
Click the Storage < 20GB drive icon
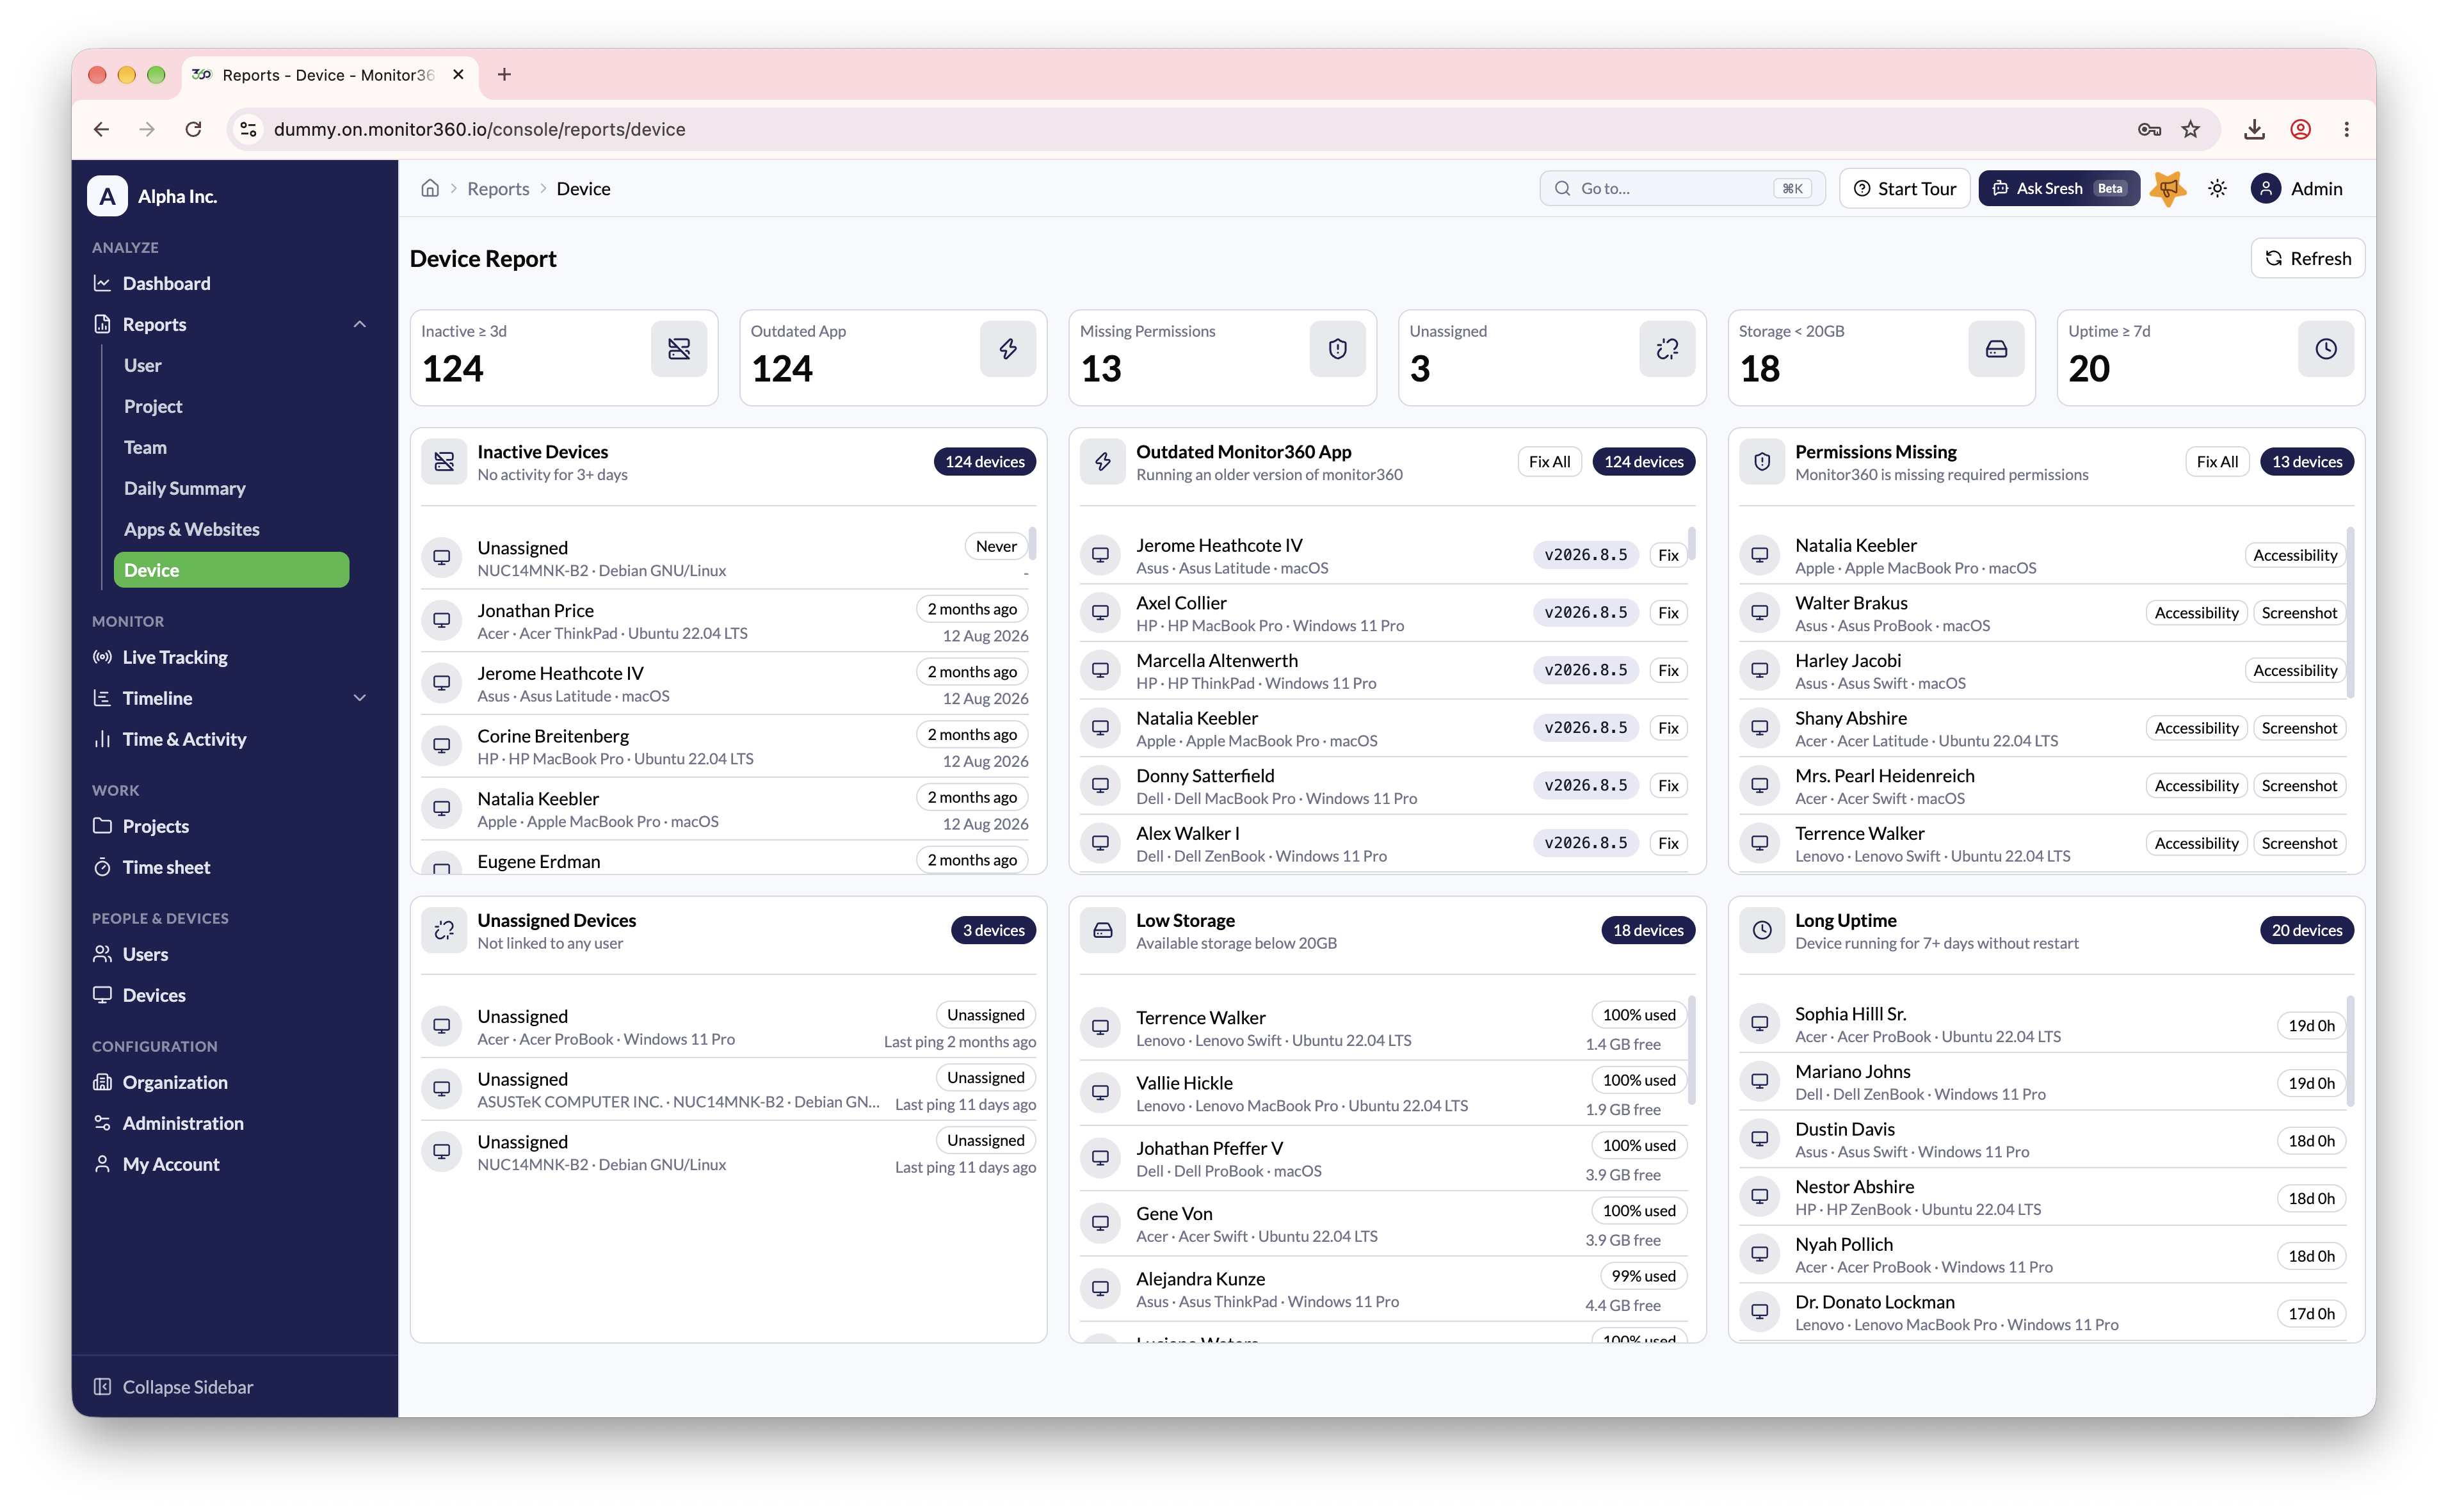1996,348
